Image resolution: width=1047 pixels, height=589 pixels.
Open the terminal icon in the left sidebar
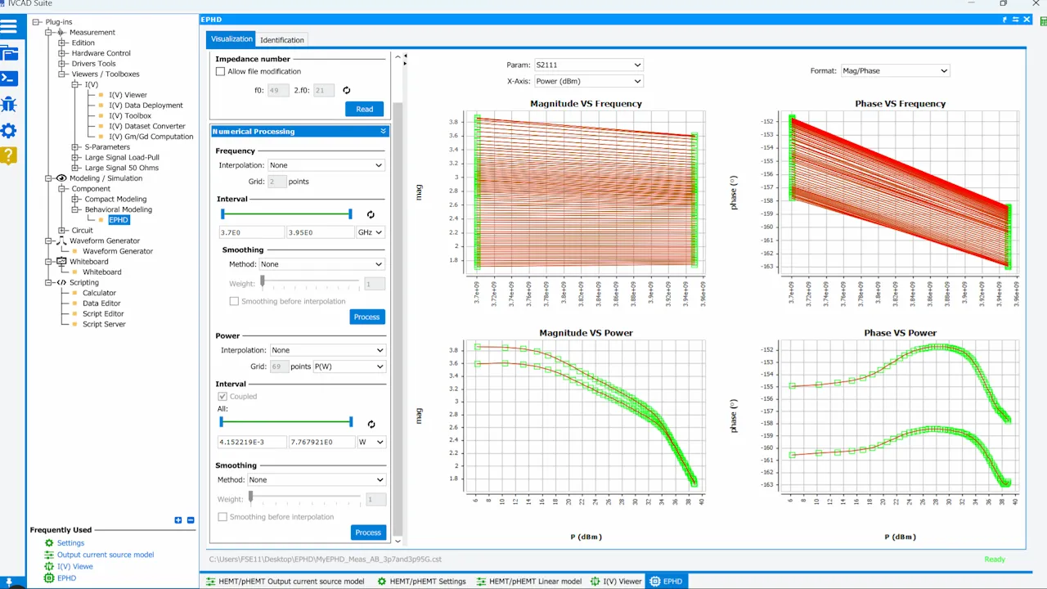[11, 78]
